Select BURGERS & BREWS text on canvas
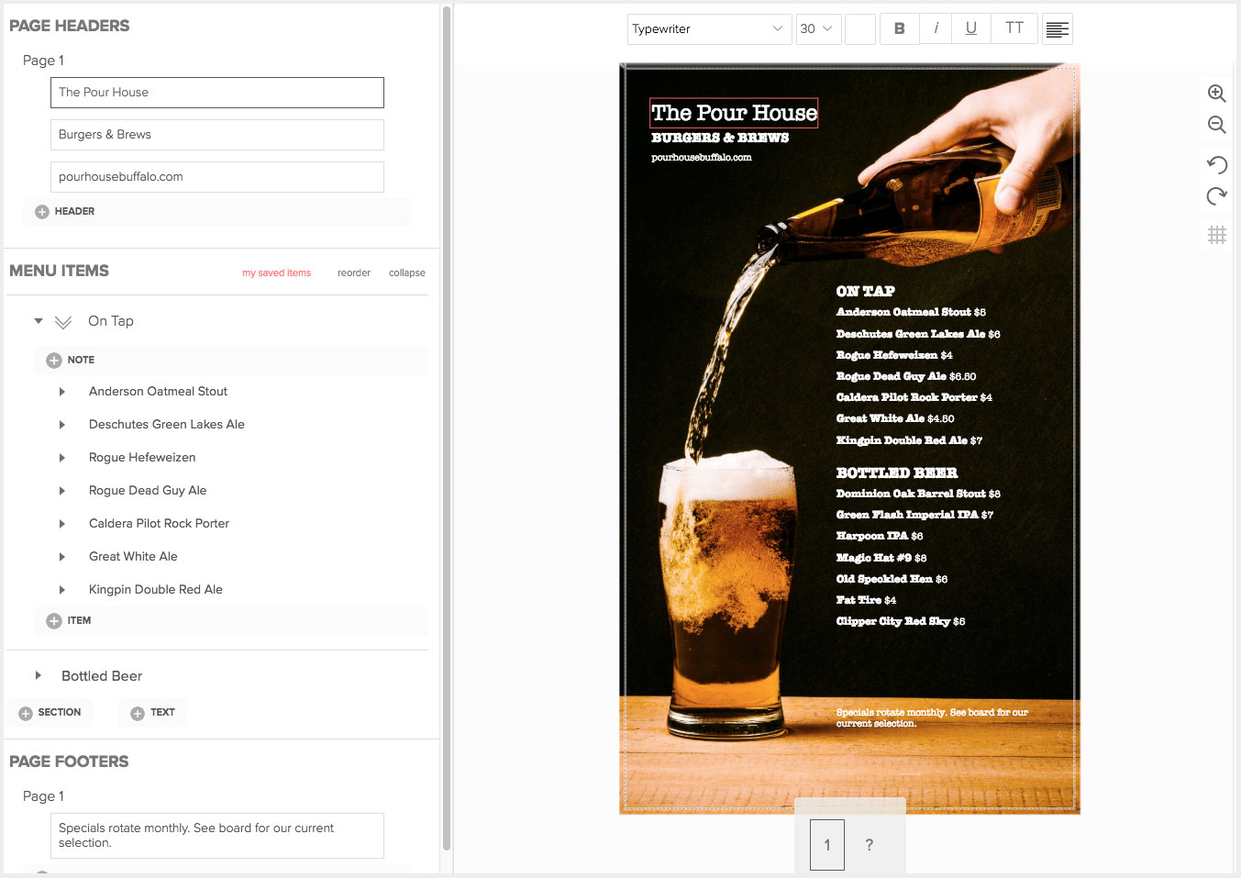1241x878 pixels. pyautogui.click(x=720, y=138)
